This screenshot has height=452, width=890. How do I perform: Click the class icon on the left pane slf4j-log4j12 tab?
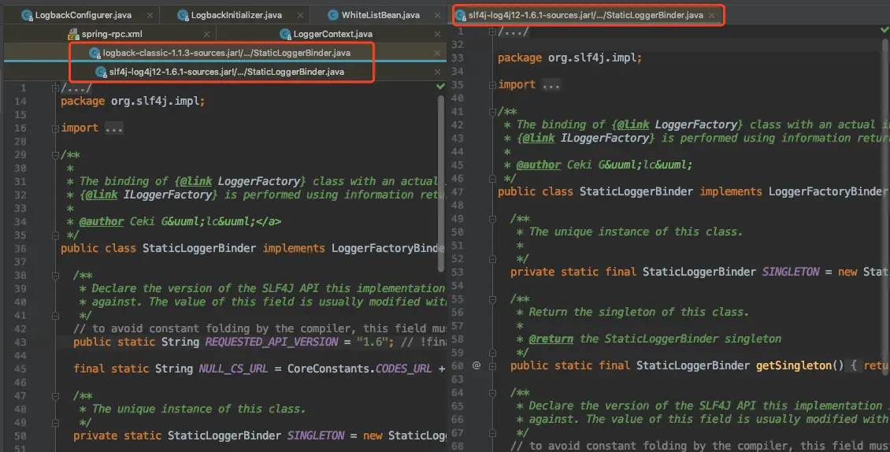tap(101, 72)
